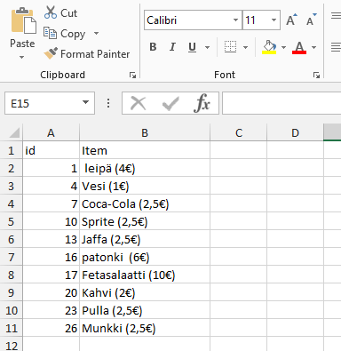Expand the borders dropdown arrow
This screenshot has width=341, height=351.
[x=245, y=47]
